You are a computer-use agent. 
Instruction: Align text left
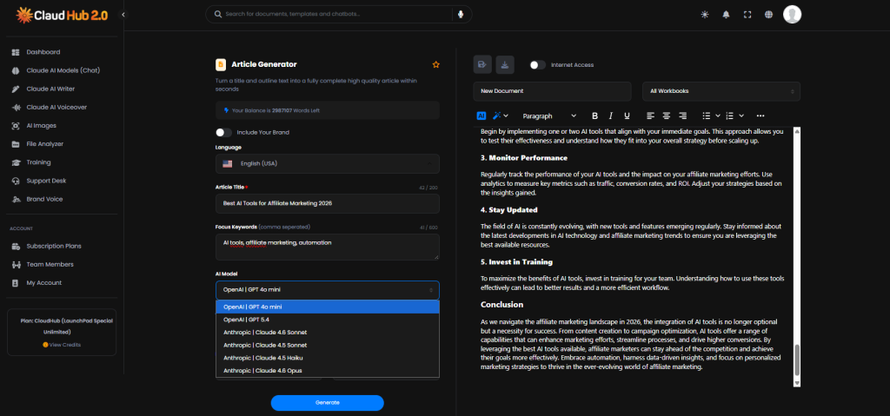(x=650, y=116)
